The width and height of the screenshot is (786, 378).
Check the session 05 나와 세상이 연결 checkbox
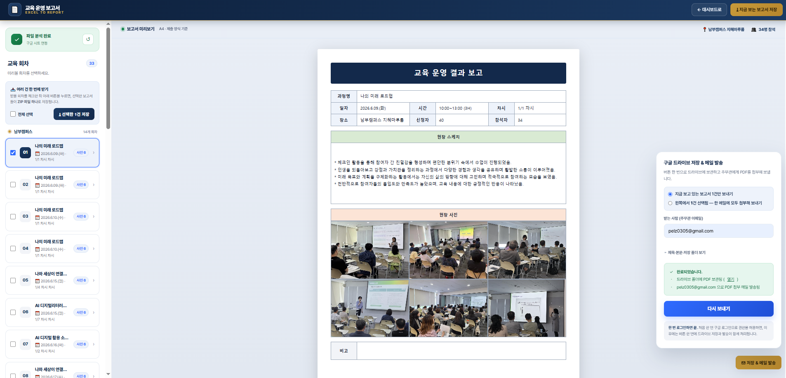[13, 280]
